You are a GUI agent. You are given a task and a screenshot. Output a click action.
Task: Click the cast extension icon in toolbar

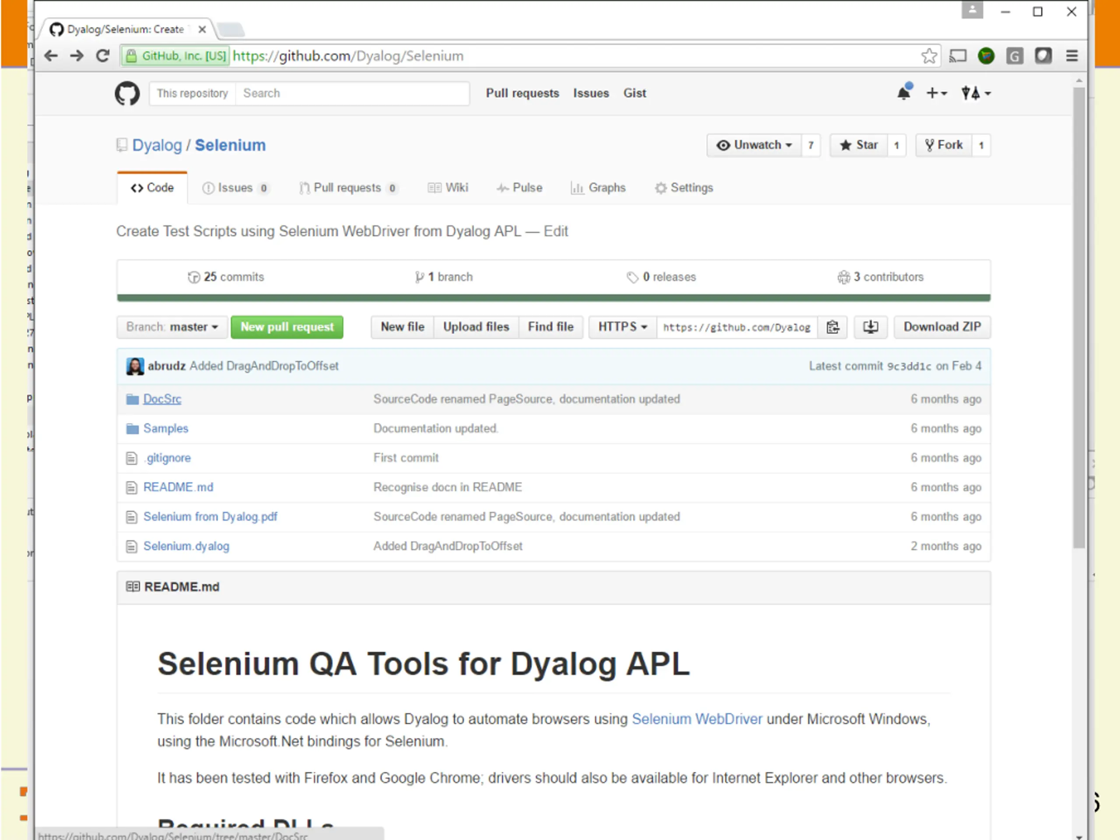957,56
